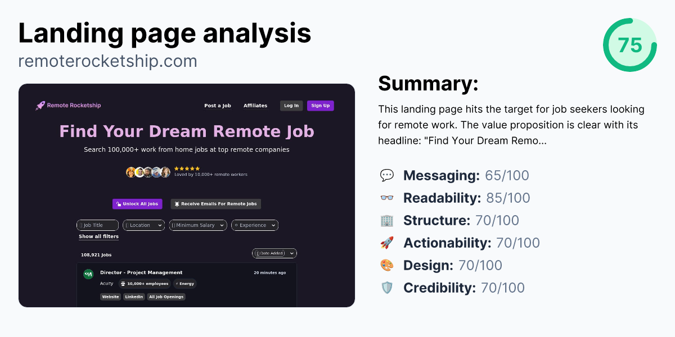Change sorting via the Date Added dropdown

274,253
